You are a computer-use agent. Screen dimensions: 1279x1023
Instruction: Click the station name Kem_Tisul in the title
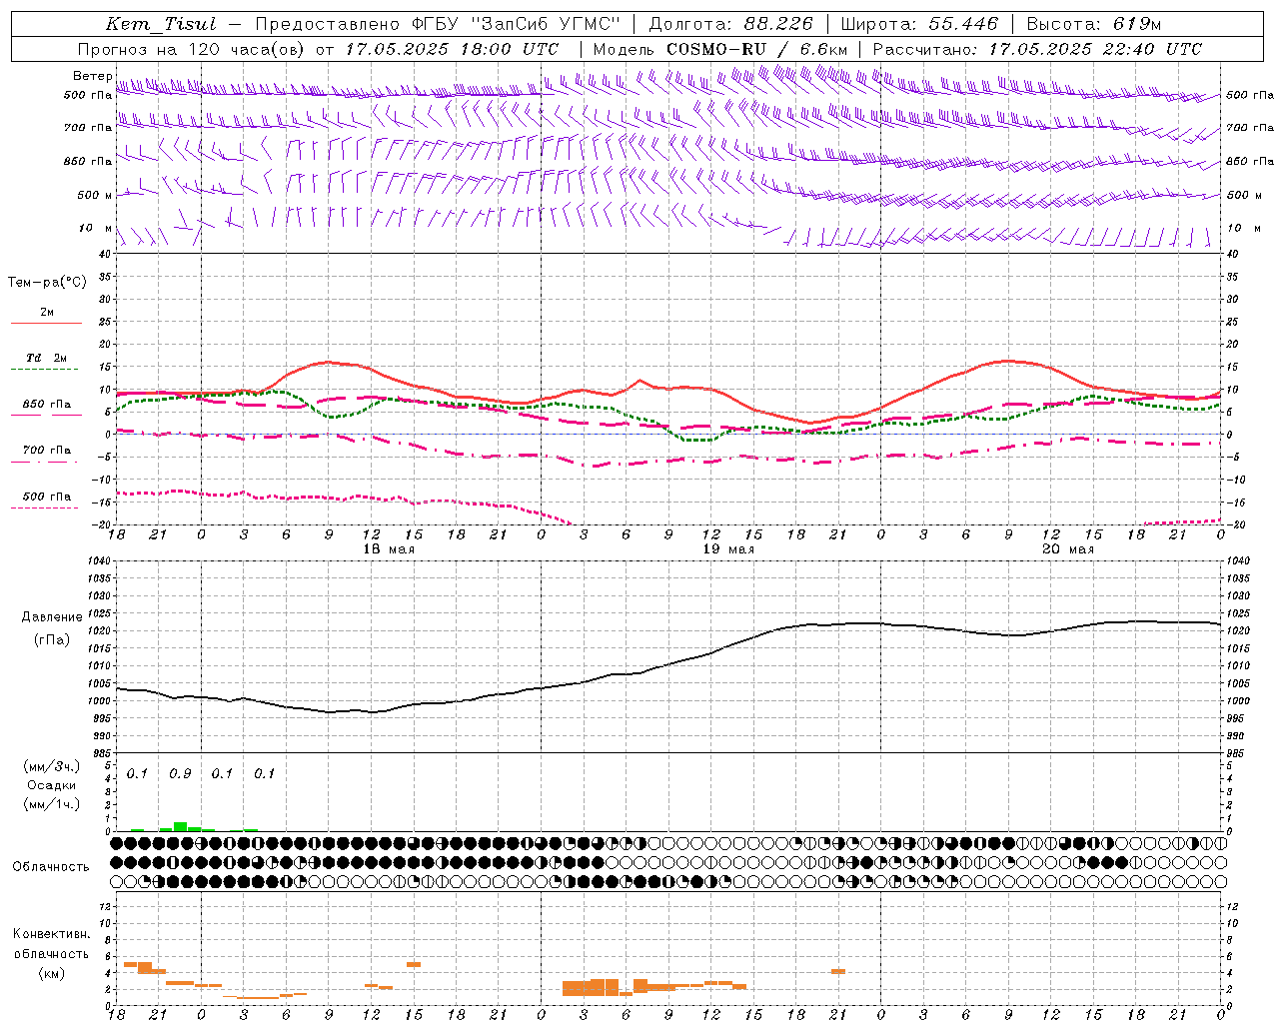click(x=161, y=24)
